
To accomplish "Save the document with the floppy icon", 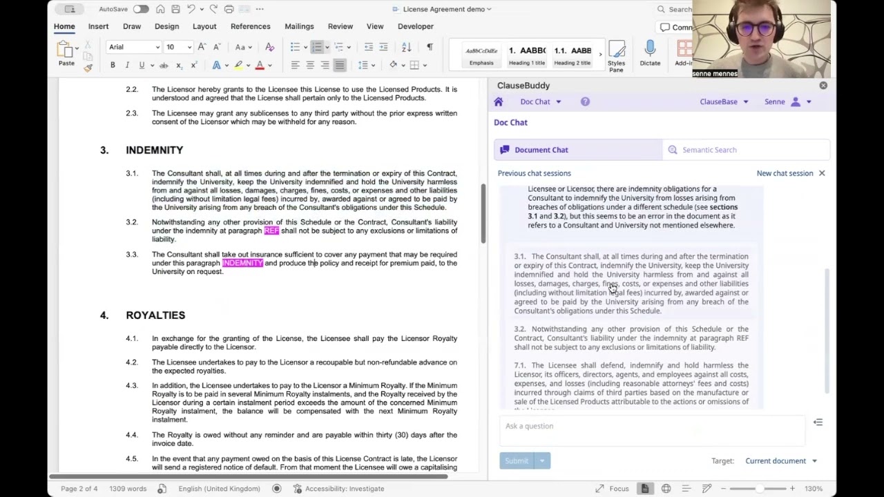I will pyautogui.click(x=175, y=9).
